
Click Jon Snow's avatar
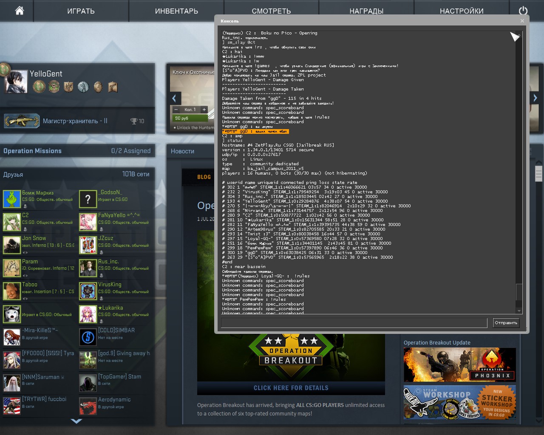point(11,245)
